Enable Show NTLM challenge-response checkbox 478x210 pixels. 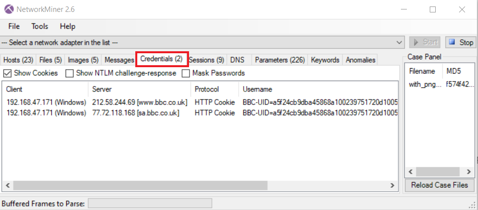70,73
